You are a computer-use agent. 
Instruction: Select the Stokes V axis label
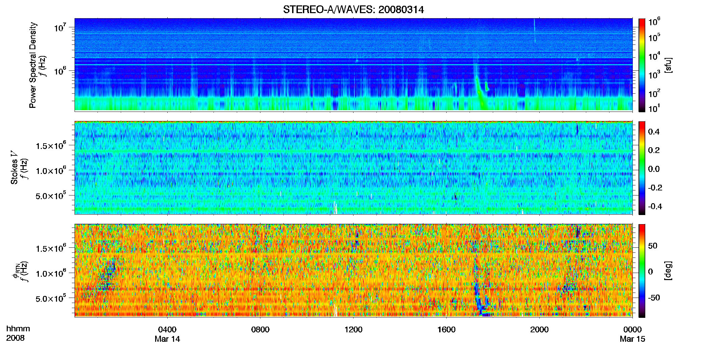[14, 168]
